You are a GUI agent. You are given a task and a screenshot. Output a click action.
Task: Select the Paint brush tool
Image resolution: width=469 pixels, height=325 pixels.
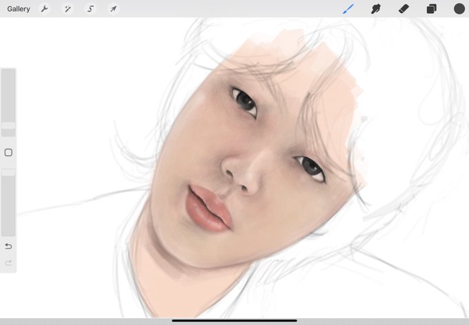click(348, 9)
